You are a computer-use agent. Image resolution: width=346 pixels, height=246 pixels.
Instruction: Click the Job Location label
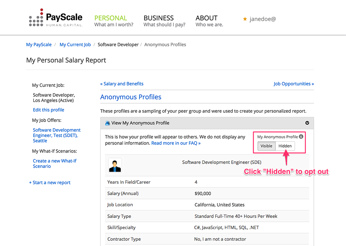click(120, 205)
